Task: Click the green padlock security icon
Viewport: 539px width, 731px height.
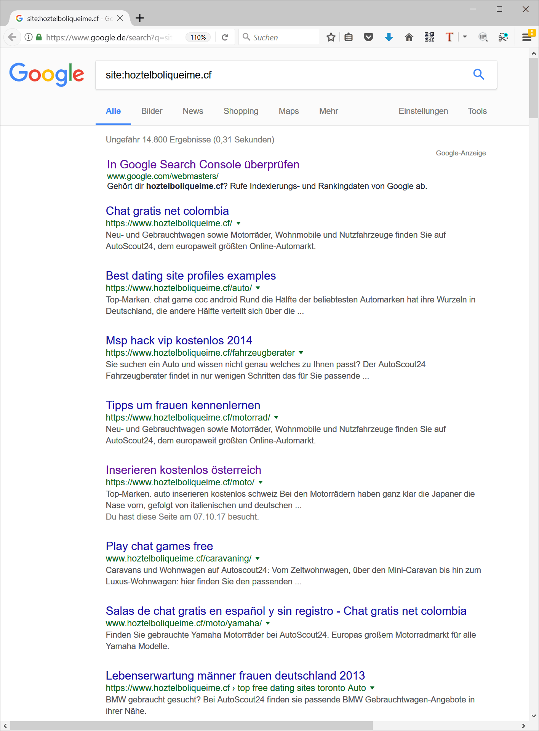Action: pos(38,37)
